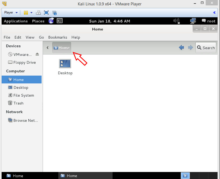Open the network connection icon in the panel

point(193,21)
